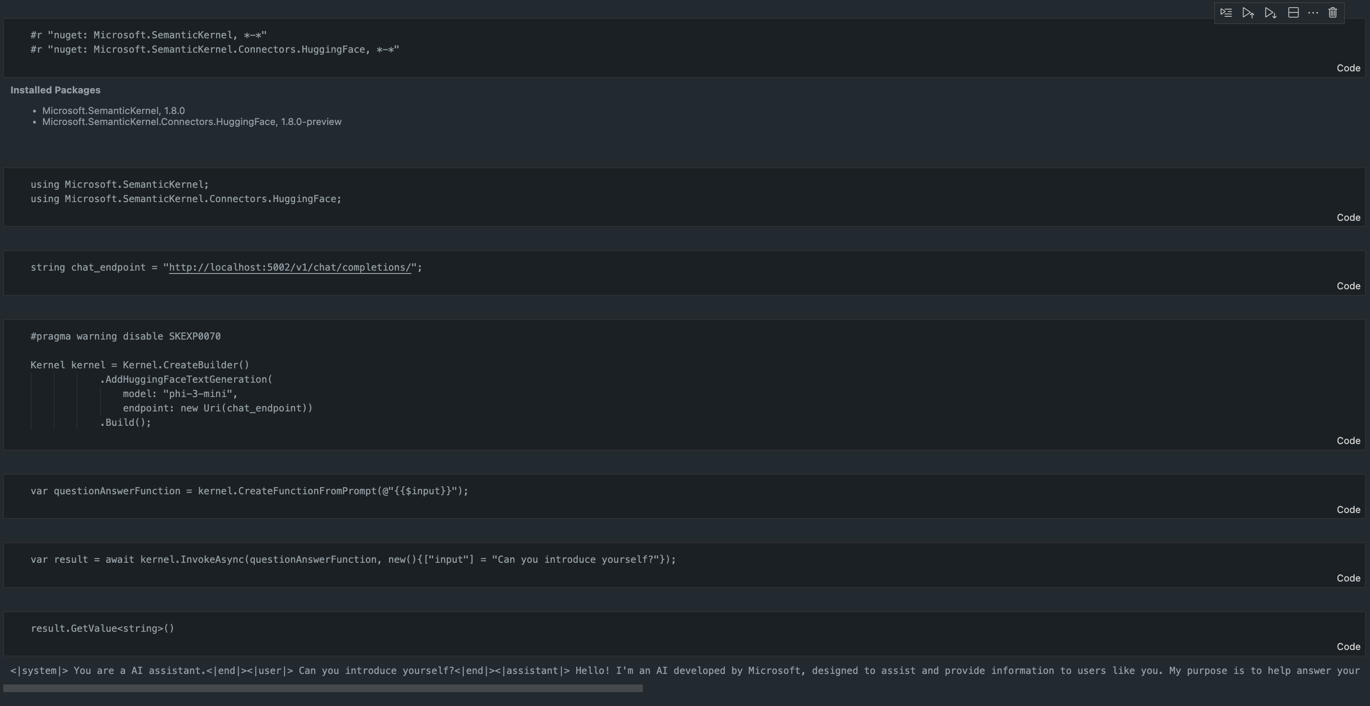Open the More Actions ellipsis menu

coord(1313,13)
